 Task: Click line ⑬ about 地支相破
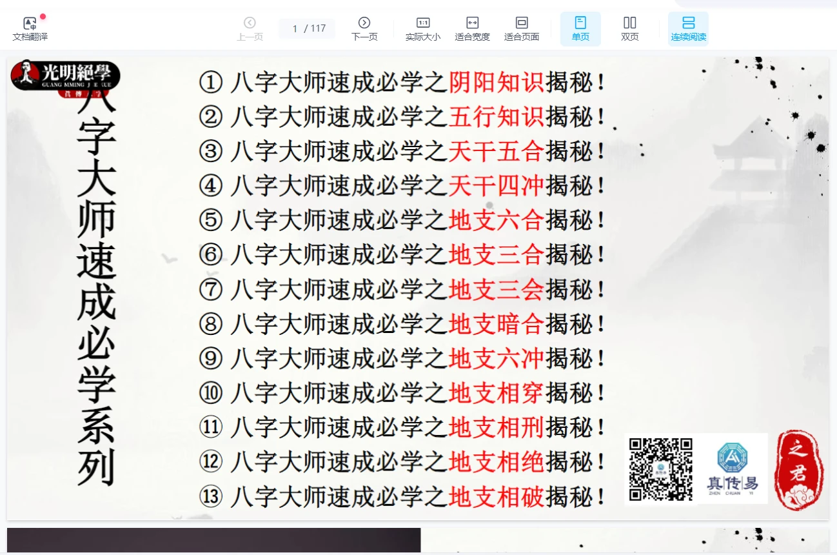(x=402, y=497)
